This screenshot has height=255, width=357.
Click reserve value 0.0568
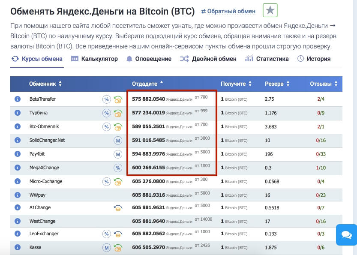(272, 181)
